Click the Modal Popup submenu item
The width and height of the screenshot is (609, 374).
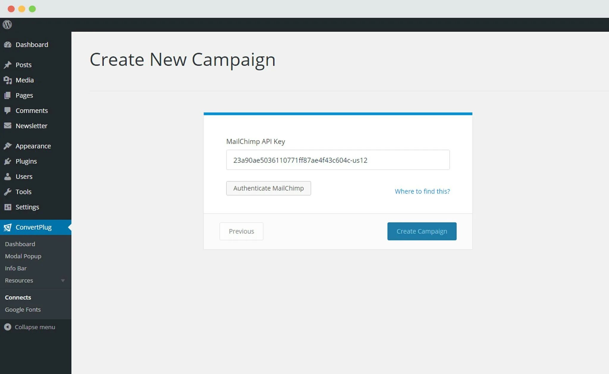pyautogui.click(x=23, y=256)
